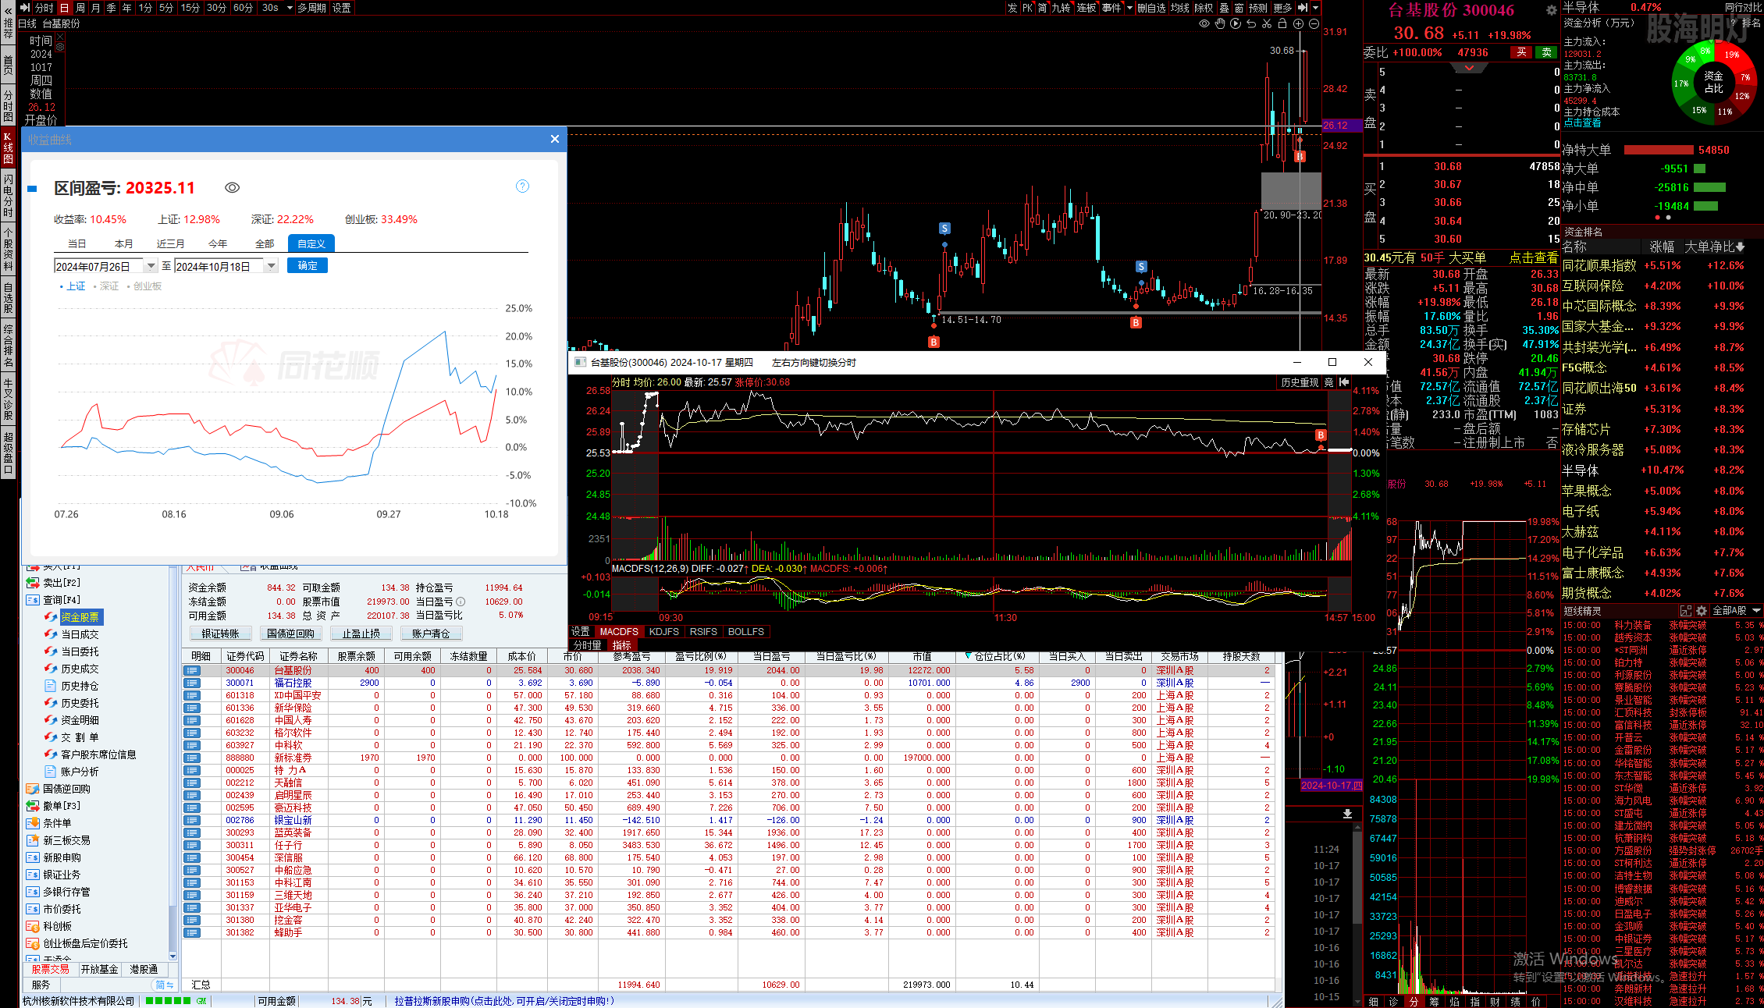Screen dimensions: 1764x1008
Task: Open dropdown arrow after 事件
Action: coord(1129,8)
